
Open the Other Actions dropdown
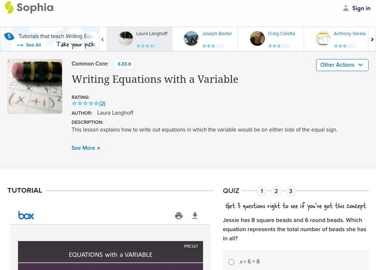point(342,65)
